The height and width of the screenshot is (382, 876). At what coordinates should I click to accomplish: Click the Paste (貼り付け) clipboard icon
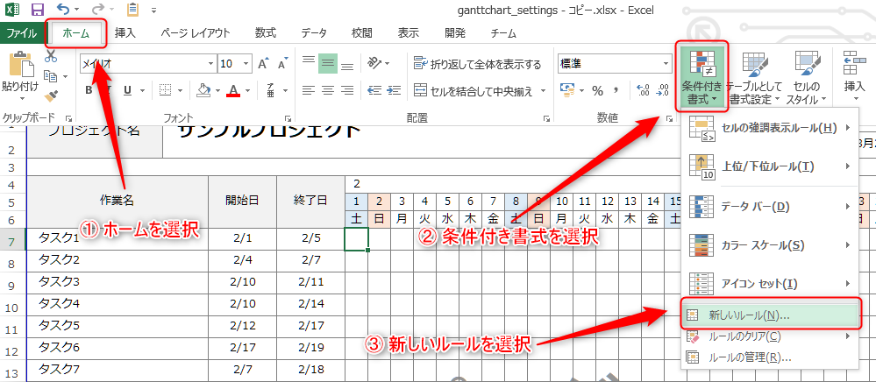coord(19,67)
